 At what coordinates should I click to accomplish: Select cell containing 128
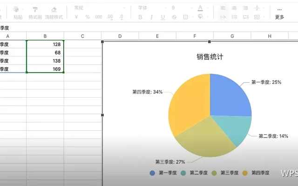click(x=45, y=44)
